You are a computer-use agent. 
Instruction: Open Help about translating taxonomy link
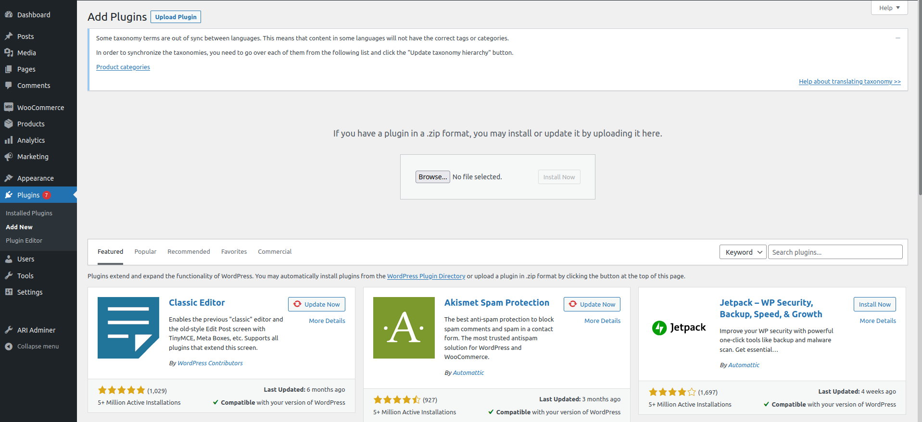[850, 82]
